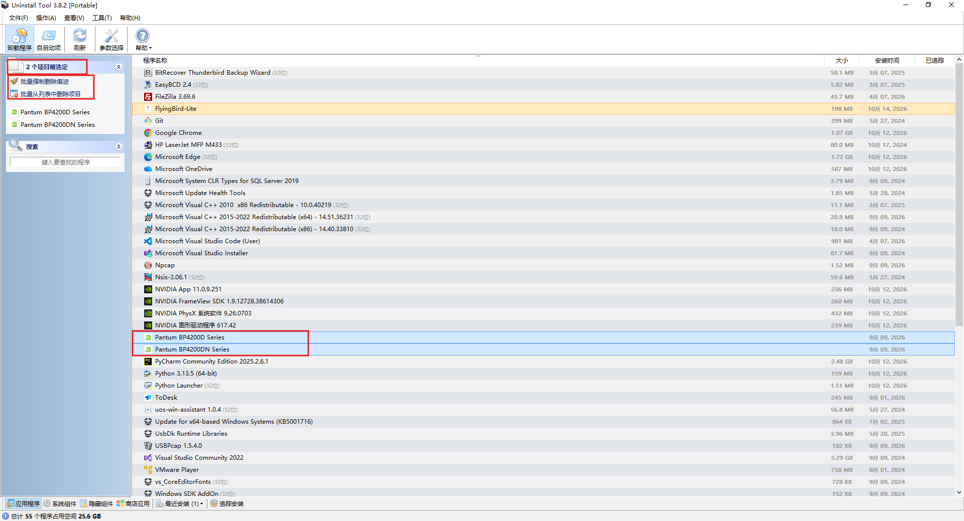Select Pantum BP4200D Series in sidebar
This screenshot has width=964, height=521.
click(x=55, y=112)
